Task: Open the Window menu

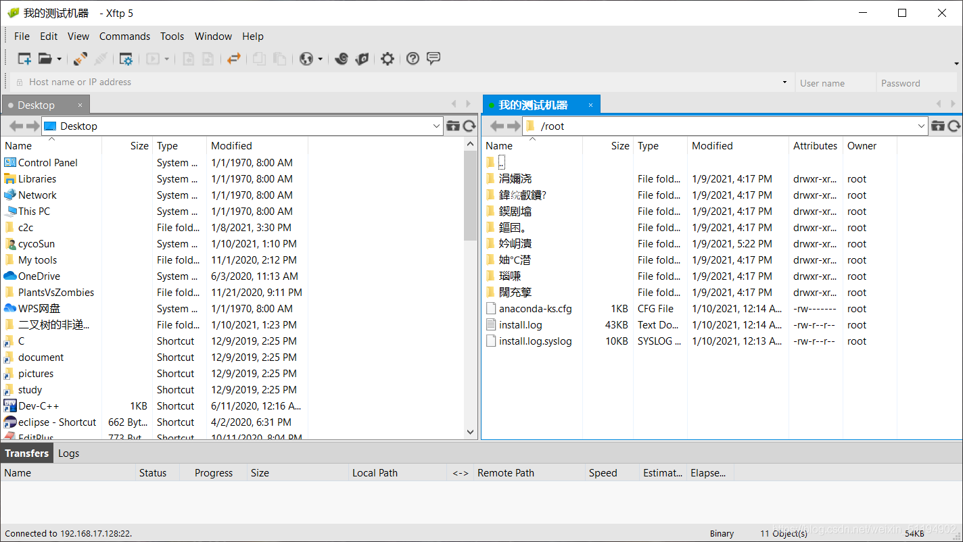Action: point(213,36)
